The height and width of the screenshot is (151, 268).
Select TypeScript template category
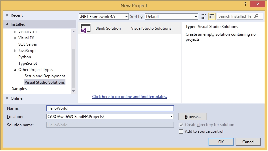(28, 63)
